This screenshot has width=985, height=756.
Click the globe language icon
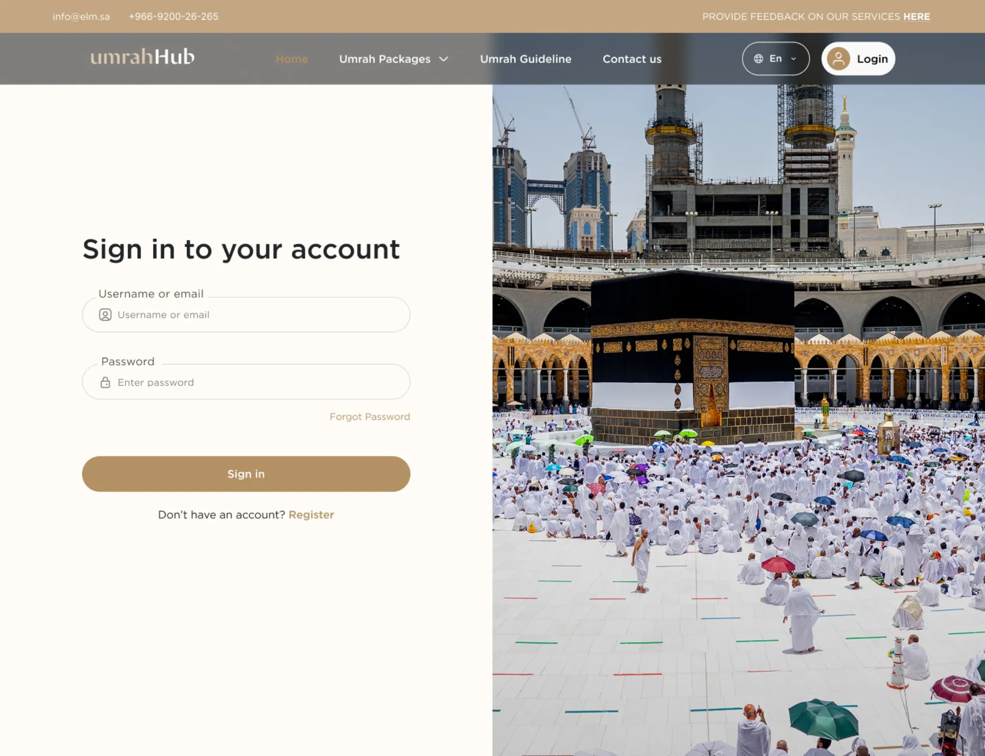[758, 59]
